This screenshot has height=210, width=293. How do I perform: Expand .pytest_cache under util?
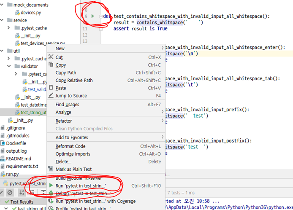(8, 59)
